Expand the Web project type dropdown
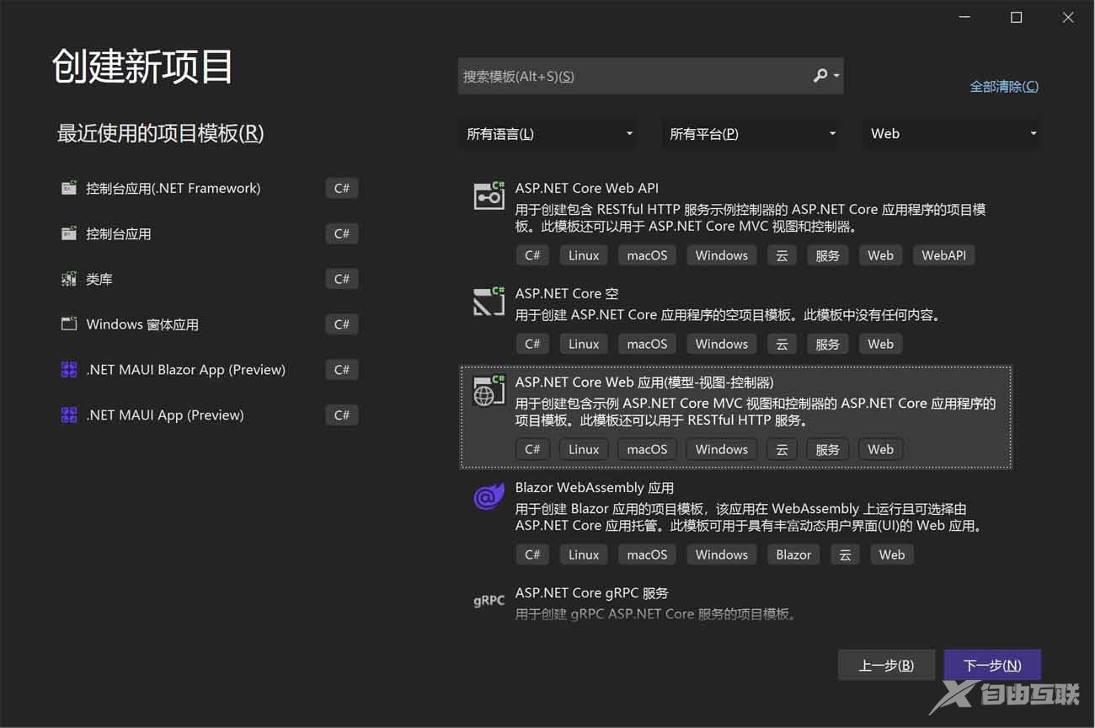The width and height of the screenshot is (1095, 728). click(951, 134)
